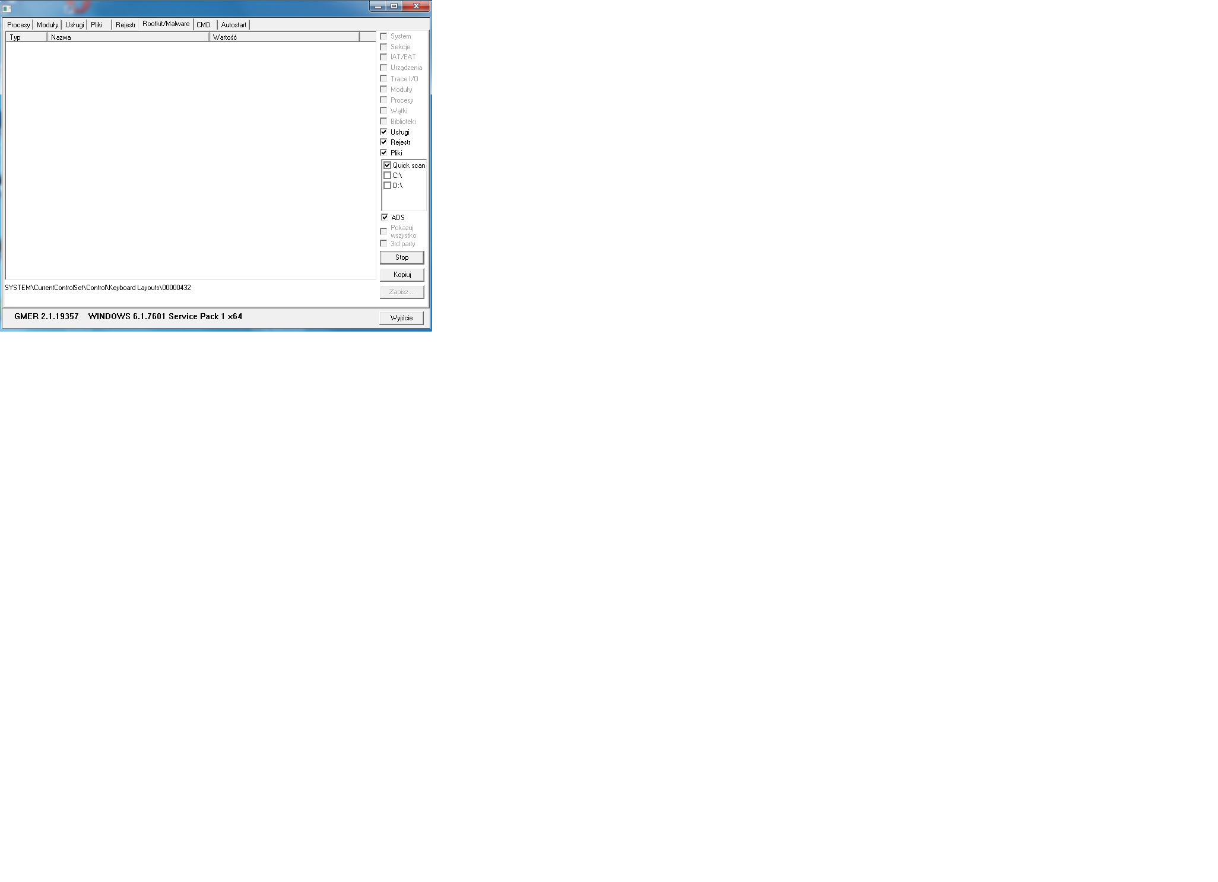Toggle Quick scan option on

tap(388, 164)
